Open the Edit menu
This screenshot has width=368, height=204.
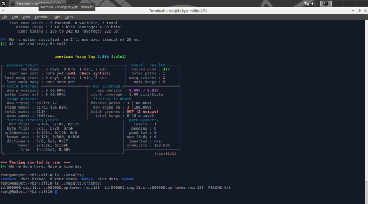click(15, 17)
